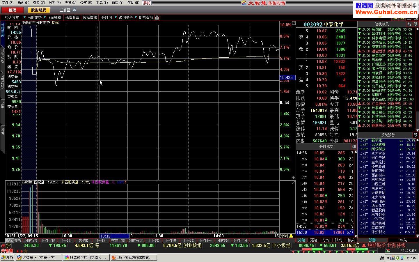
Task: Select the 基本资料 vertical side tab
Action: click(3, 82)
